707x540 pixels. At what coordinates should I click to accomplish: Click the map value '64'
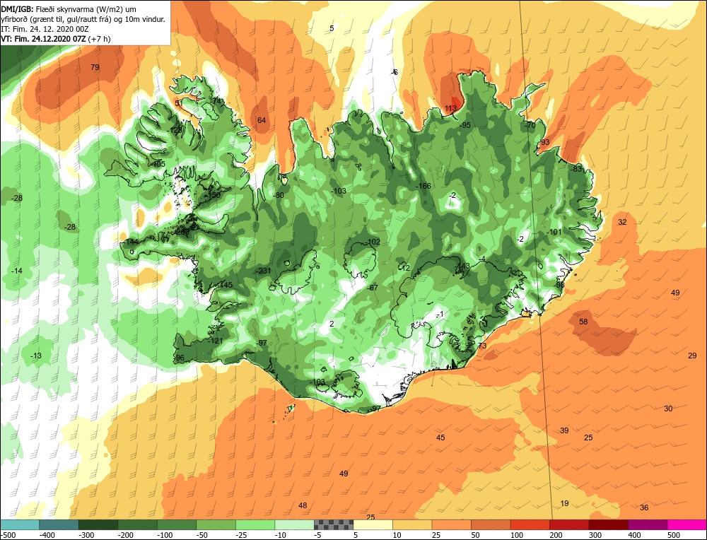[262, 120]
